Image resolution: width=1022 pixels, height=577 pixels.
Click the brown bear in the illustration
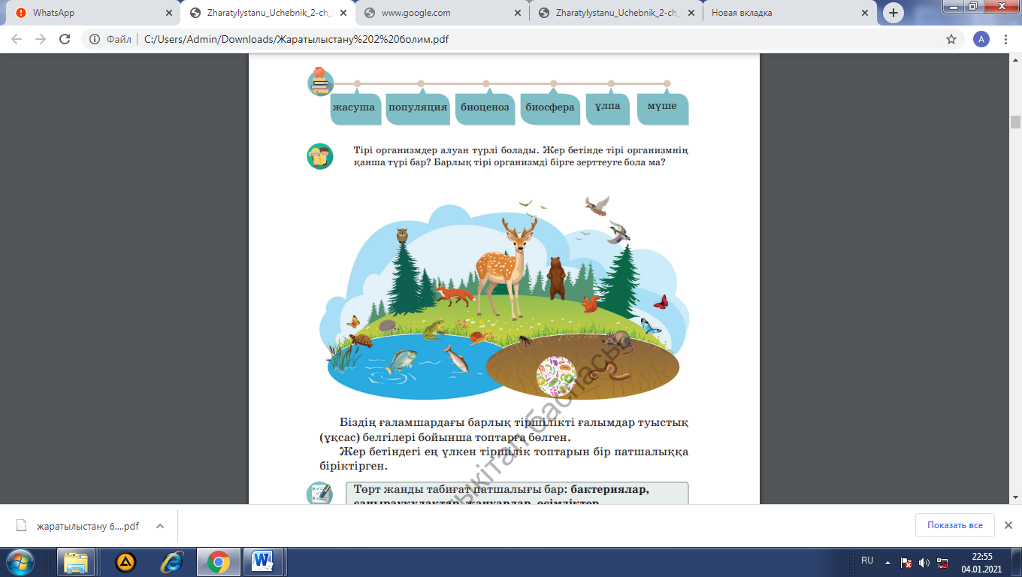click(x=556, y=277)
